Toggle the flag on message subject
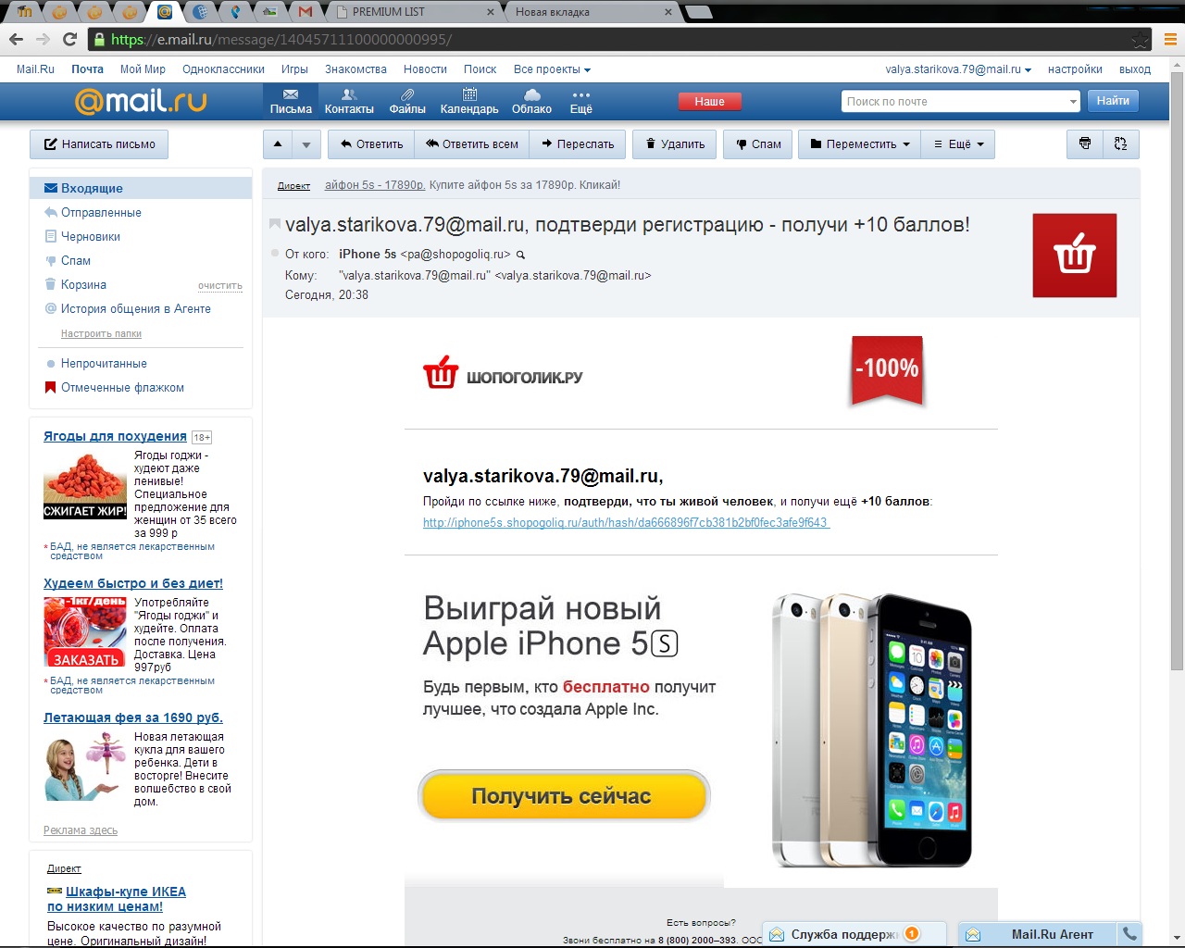 tap(275, 224)
